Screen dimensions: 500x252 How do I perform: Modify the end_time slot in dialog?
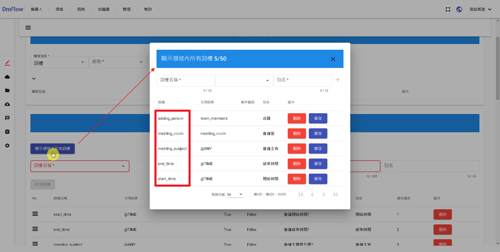[318, 164]
